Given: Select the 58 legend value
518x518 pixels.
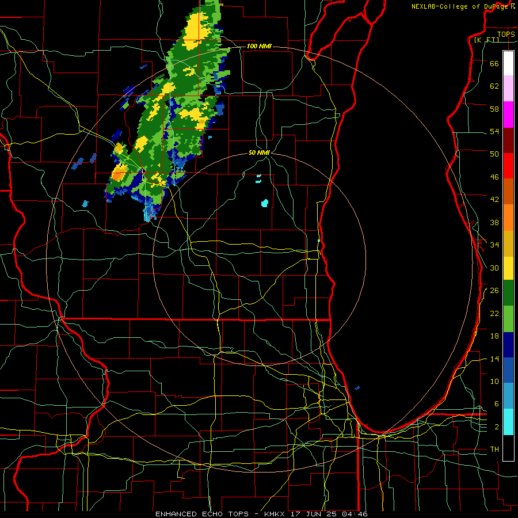Looking at the screenshot, I should pyautogui.click(x=494, y=109).
